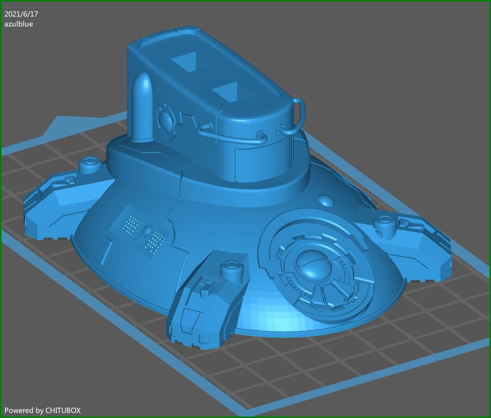Click the Powered by CHITUBOX link
This screenshot has height=418, width=491.
pos(42,410)
